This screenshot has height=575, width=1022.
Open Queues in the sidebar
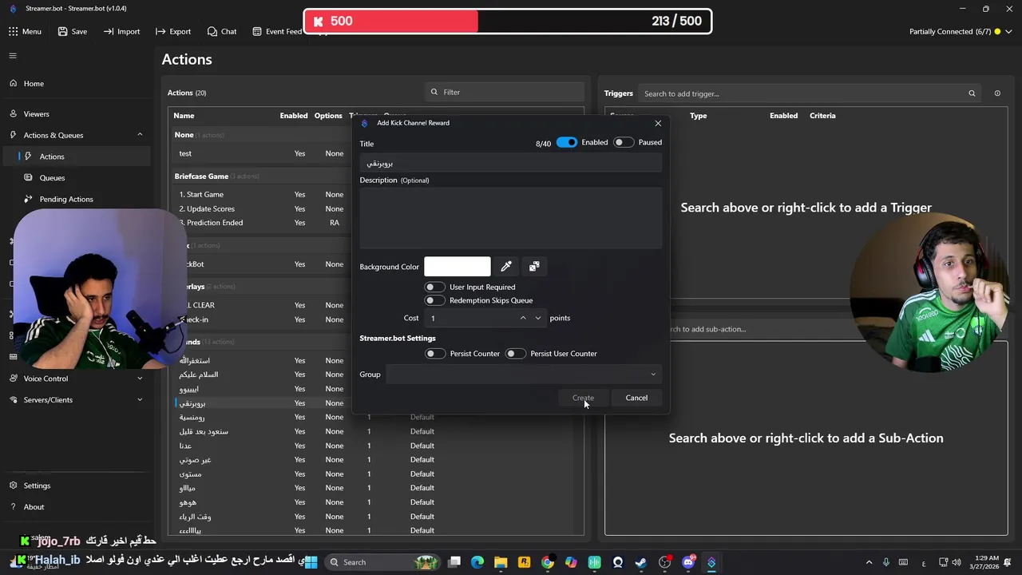pyautogui.click(x=52, y=178)
